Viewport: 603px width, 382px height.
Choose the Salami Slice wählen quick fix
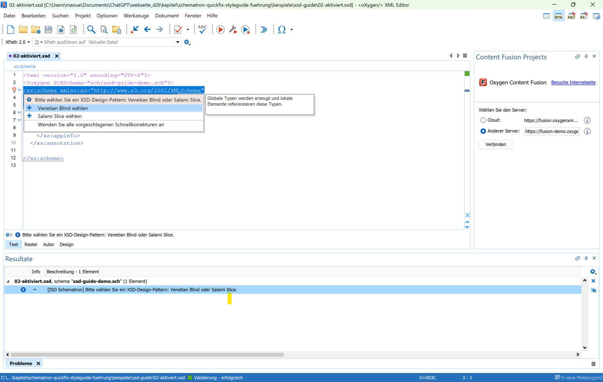pos(114,116)
